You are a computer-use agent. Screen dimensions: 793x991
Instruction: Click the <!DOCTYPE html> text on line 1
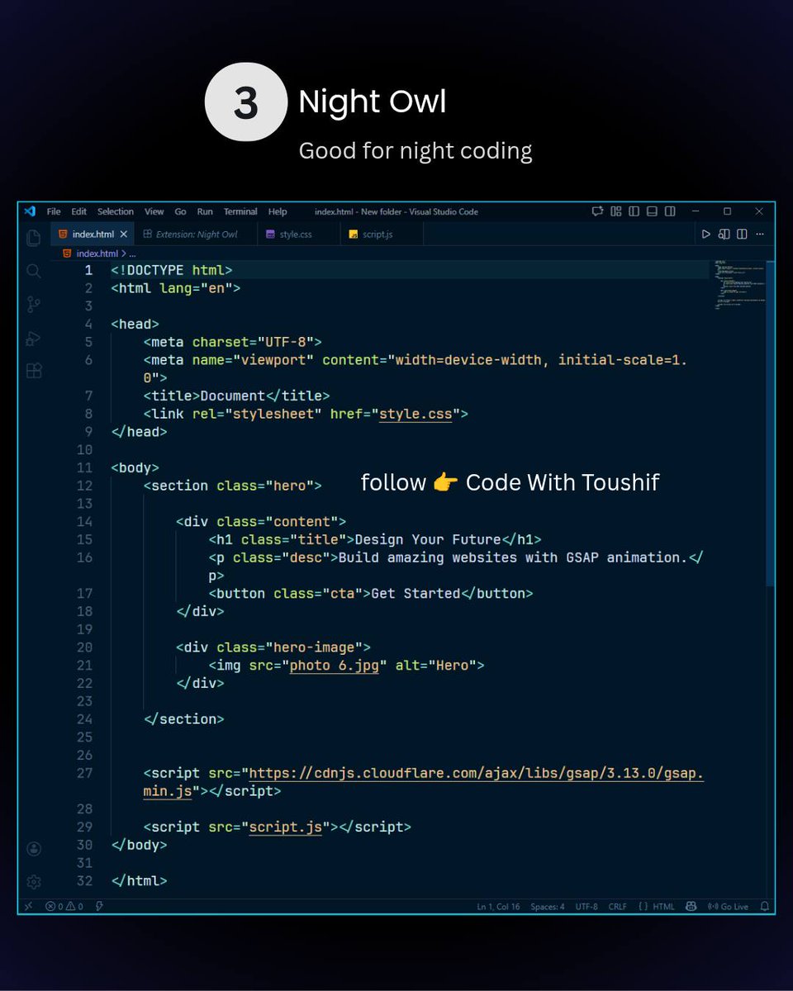[172, 270]
